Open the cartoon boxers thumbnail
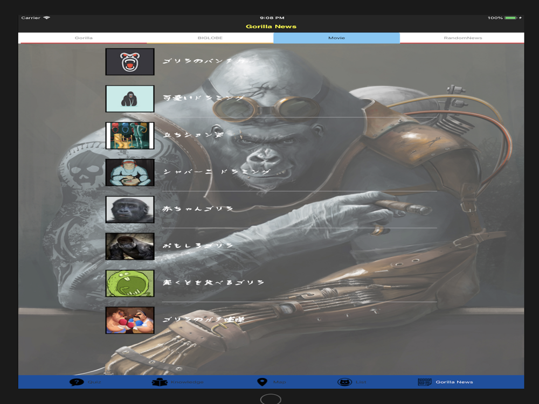Screen dimensions: 539x404 pos(130,320)
